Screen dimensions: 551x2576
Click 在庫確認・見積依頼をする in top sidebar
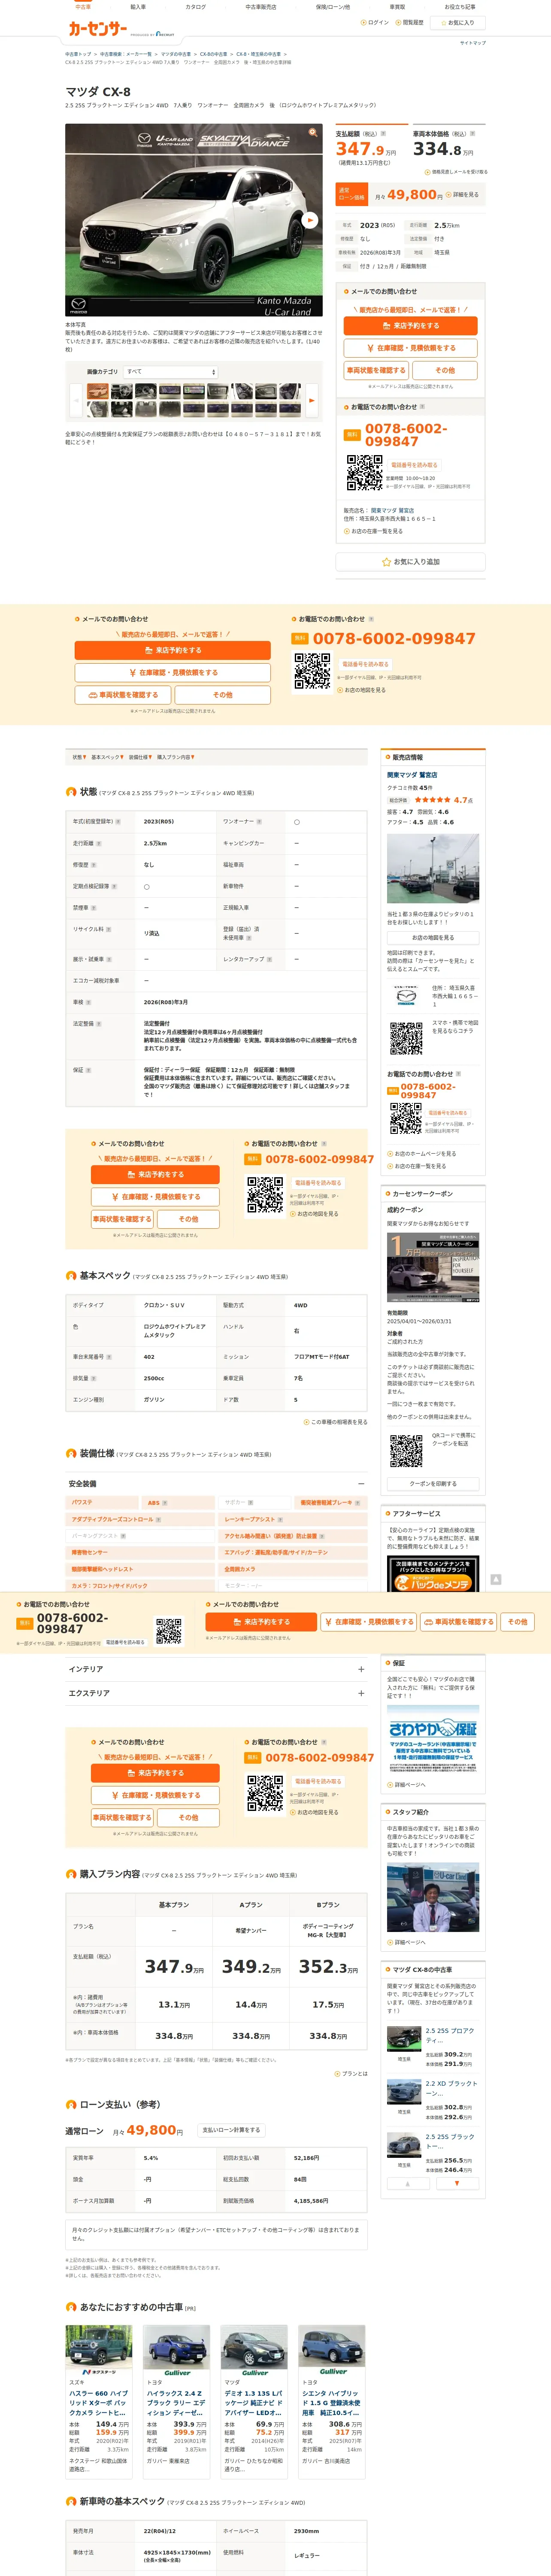(411, 348)
